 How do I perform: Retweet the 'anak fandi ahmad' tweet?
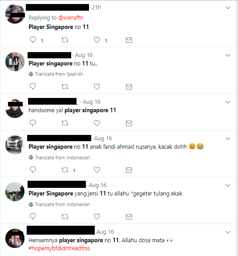pyautogui.click(x=65, y=170)
